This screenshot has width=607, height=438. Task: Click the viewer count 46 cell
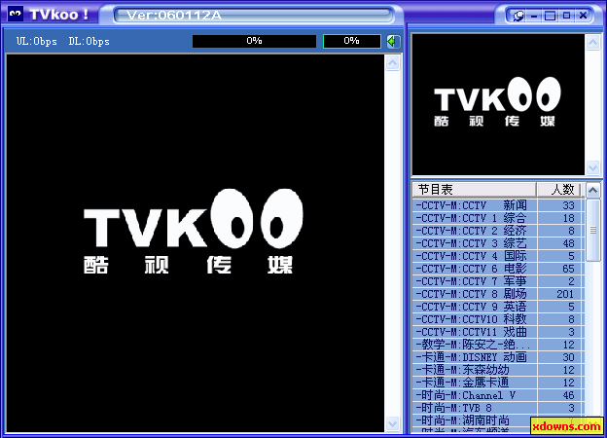tap(559, 395)
